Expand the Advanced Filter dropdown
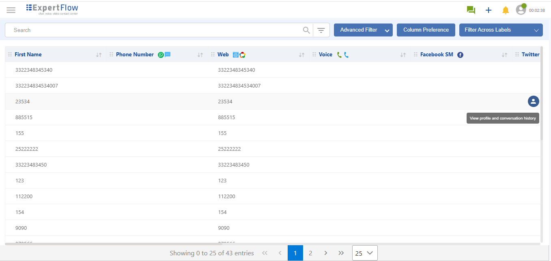This screenshot has height=261, width=551. click(387, 30)
